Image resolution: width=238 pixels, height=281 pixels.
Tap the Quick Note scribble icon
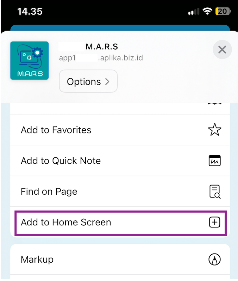click(x=214, y=161)
